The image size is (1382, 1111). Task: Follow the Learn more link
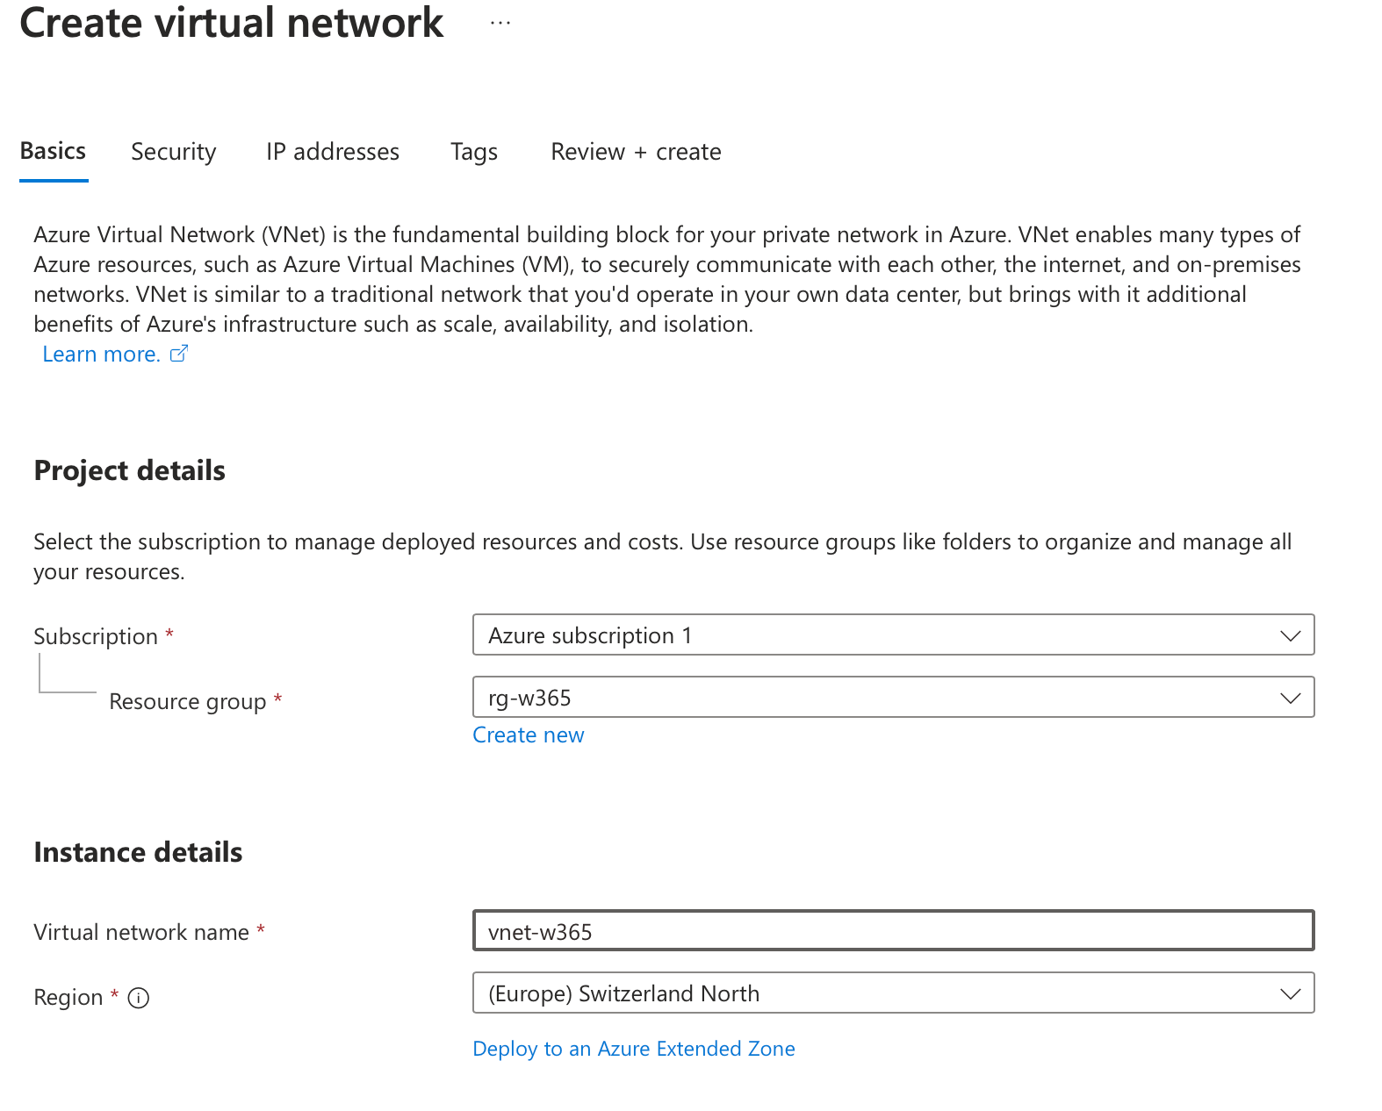tap(102, 354)
